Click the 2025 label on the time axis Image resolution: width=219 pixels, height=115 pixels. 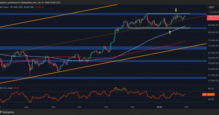pyautogui.click(x=159, y=107)
